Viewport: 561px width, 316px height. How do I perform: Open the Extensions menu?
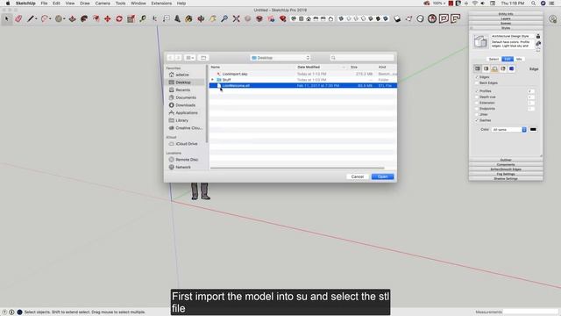(x=161, y=4)
